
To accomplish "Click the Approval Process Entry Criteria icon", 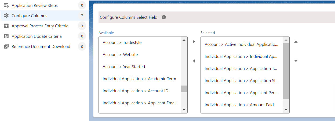I will [x=6, y=26].
